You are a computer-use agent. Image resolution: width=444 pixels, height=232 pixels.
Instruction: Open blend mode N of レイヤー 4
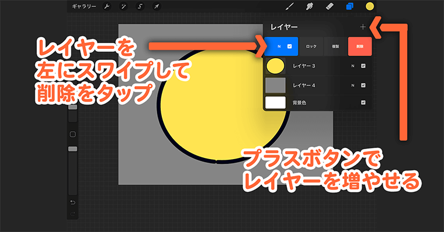(x=353, y=85)
